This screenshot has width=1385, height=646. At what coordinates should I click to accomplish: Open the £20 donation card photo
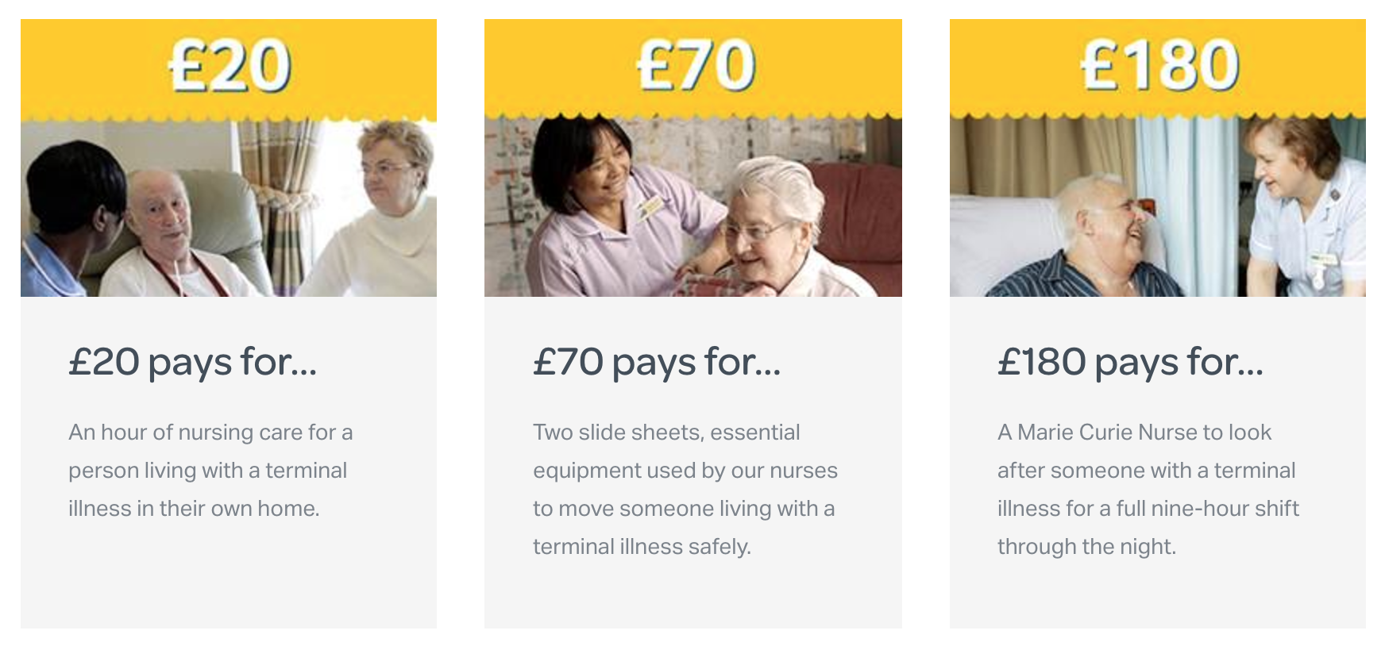(x=229, y=208)
